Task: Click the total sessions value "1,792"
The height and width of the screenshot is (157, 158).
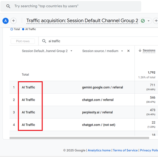Action: pyautogui.click(x=151, y=73)
